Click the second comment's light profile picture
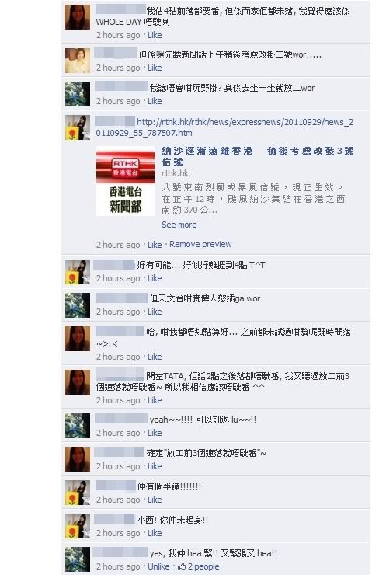 [78, 61]
